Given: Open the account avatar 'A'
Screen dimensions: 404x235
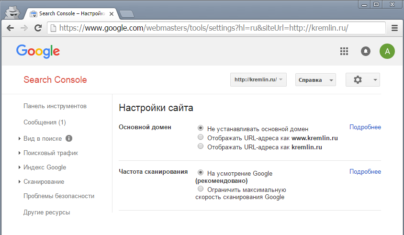Looking at the screenshot, I should pyautogui.click(x=387, y=51).
